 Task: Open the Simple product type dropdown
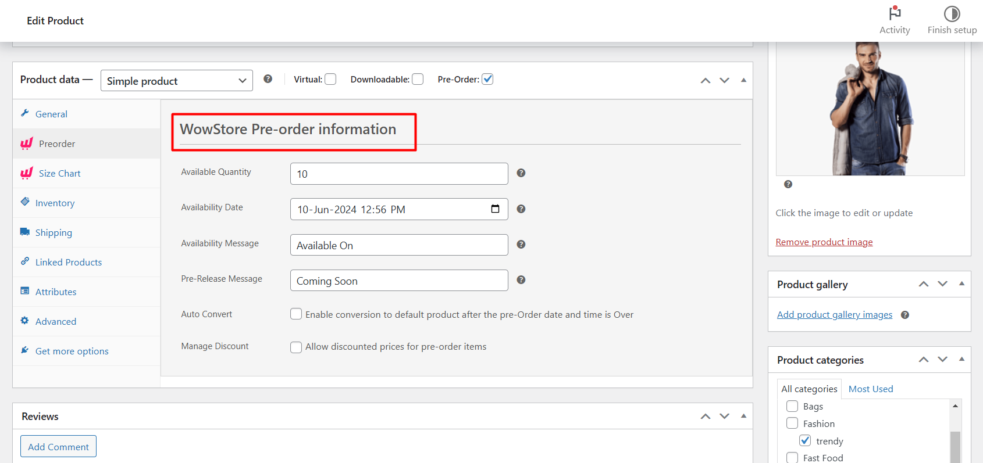177,81
